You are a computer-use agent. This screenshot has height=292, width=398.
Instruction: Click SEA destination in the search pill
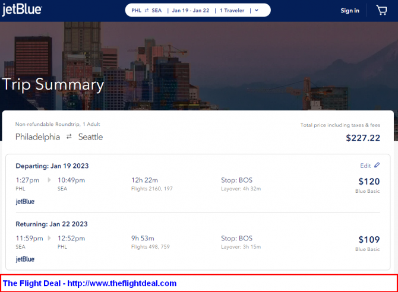pos(157,11)
